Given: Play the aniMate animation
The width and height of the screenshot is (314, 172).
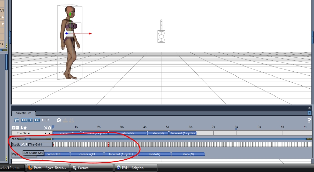Looking at the screenshot, I should coord(30,120).
